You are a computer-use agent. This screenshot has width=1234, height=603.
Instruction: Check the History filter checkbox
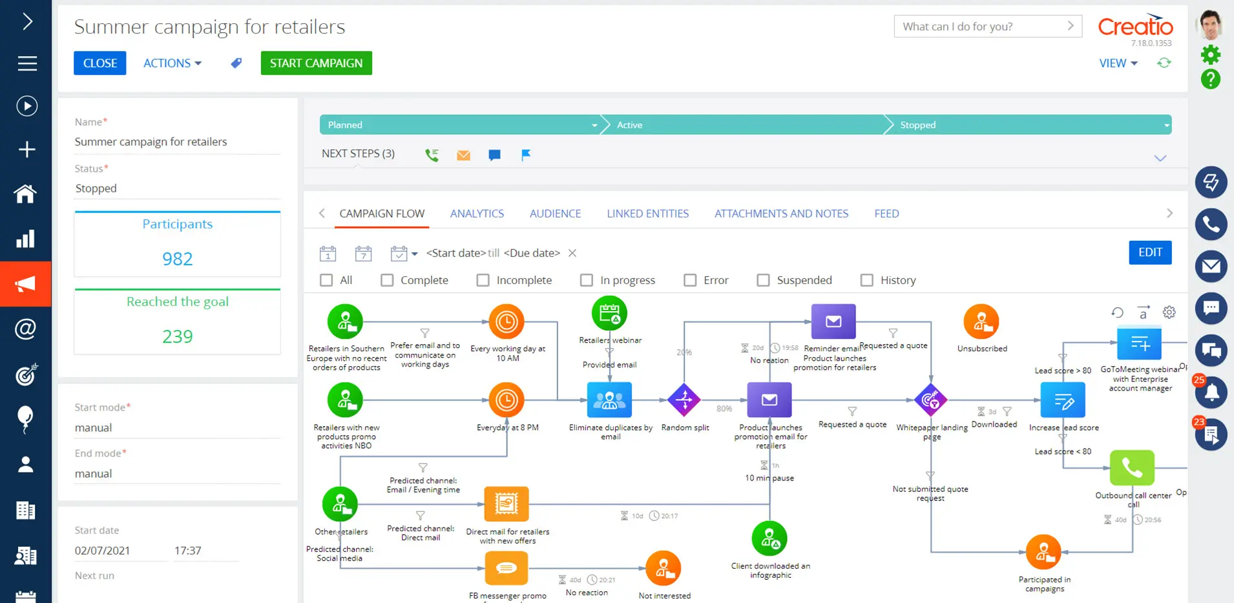pos(867,280)
